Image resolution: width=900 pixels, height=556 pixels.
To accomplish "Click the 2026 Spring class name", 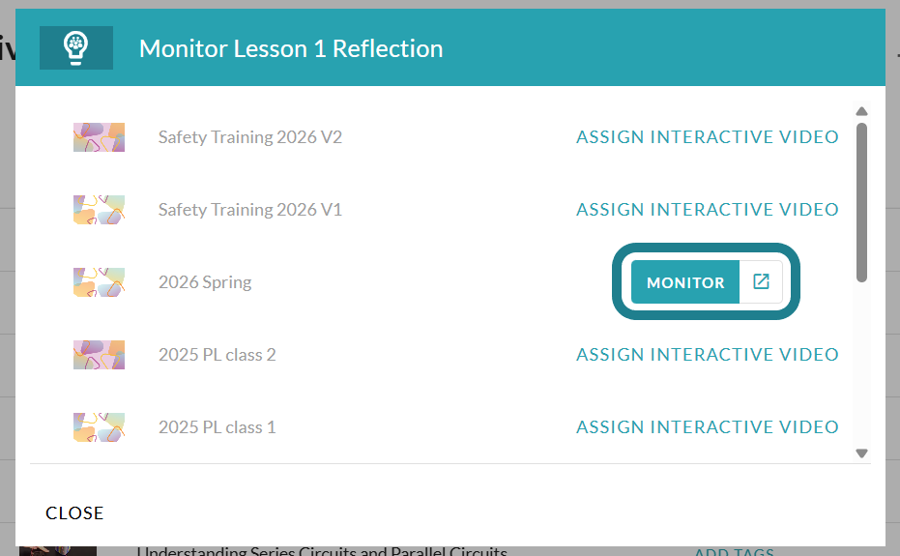I will 205,282.
